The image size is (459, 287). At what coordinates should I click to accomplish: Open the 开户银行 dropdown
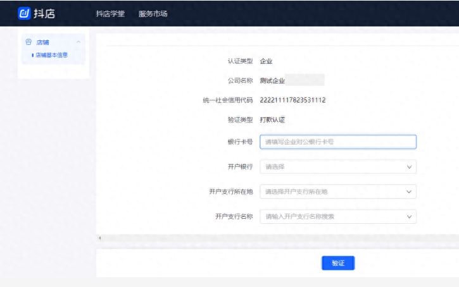(338, 167)
